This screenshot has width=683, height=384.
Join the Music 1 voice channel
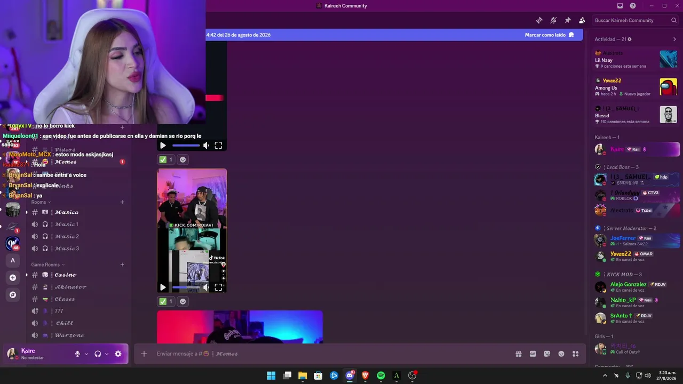click(x=78, y=225)
